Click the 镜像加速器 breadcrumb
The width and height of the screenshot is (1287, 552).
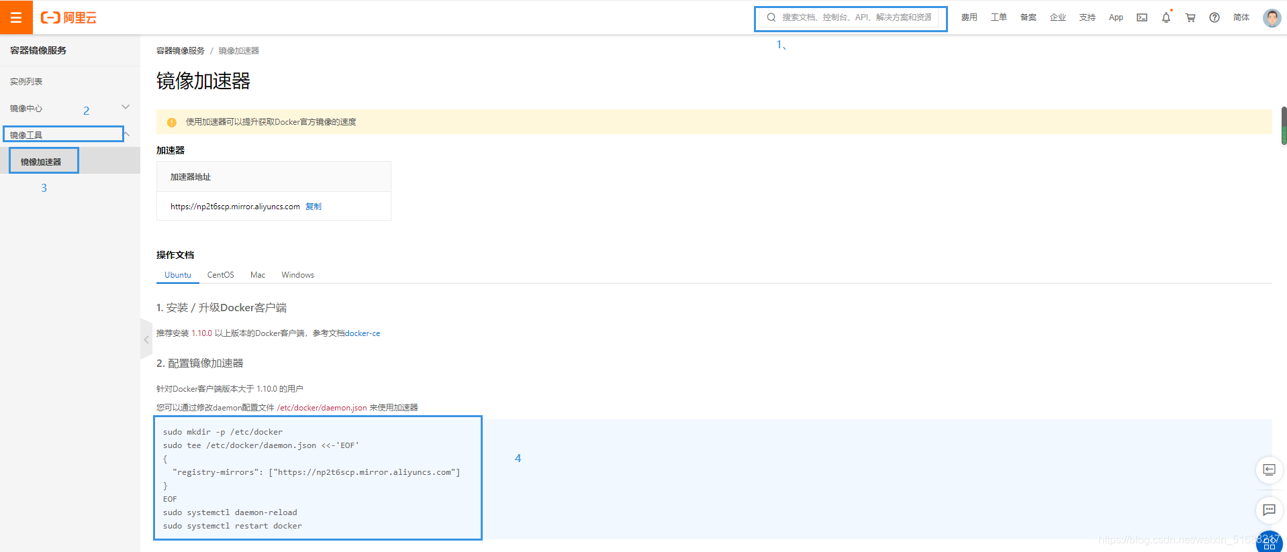tap(238, 51)
